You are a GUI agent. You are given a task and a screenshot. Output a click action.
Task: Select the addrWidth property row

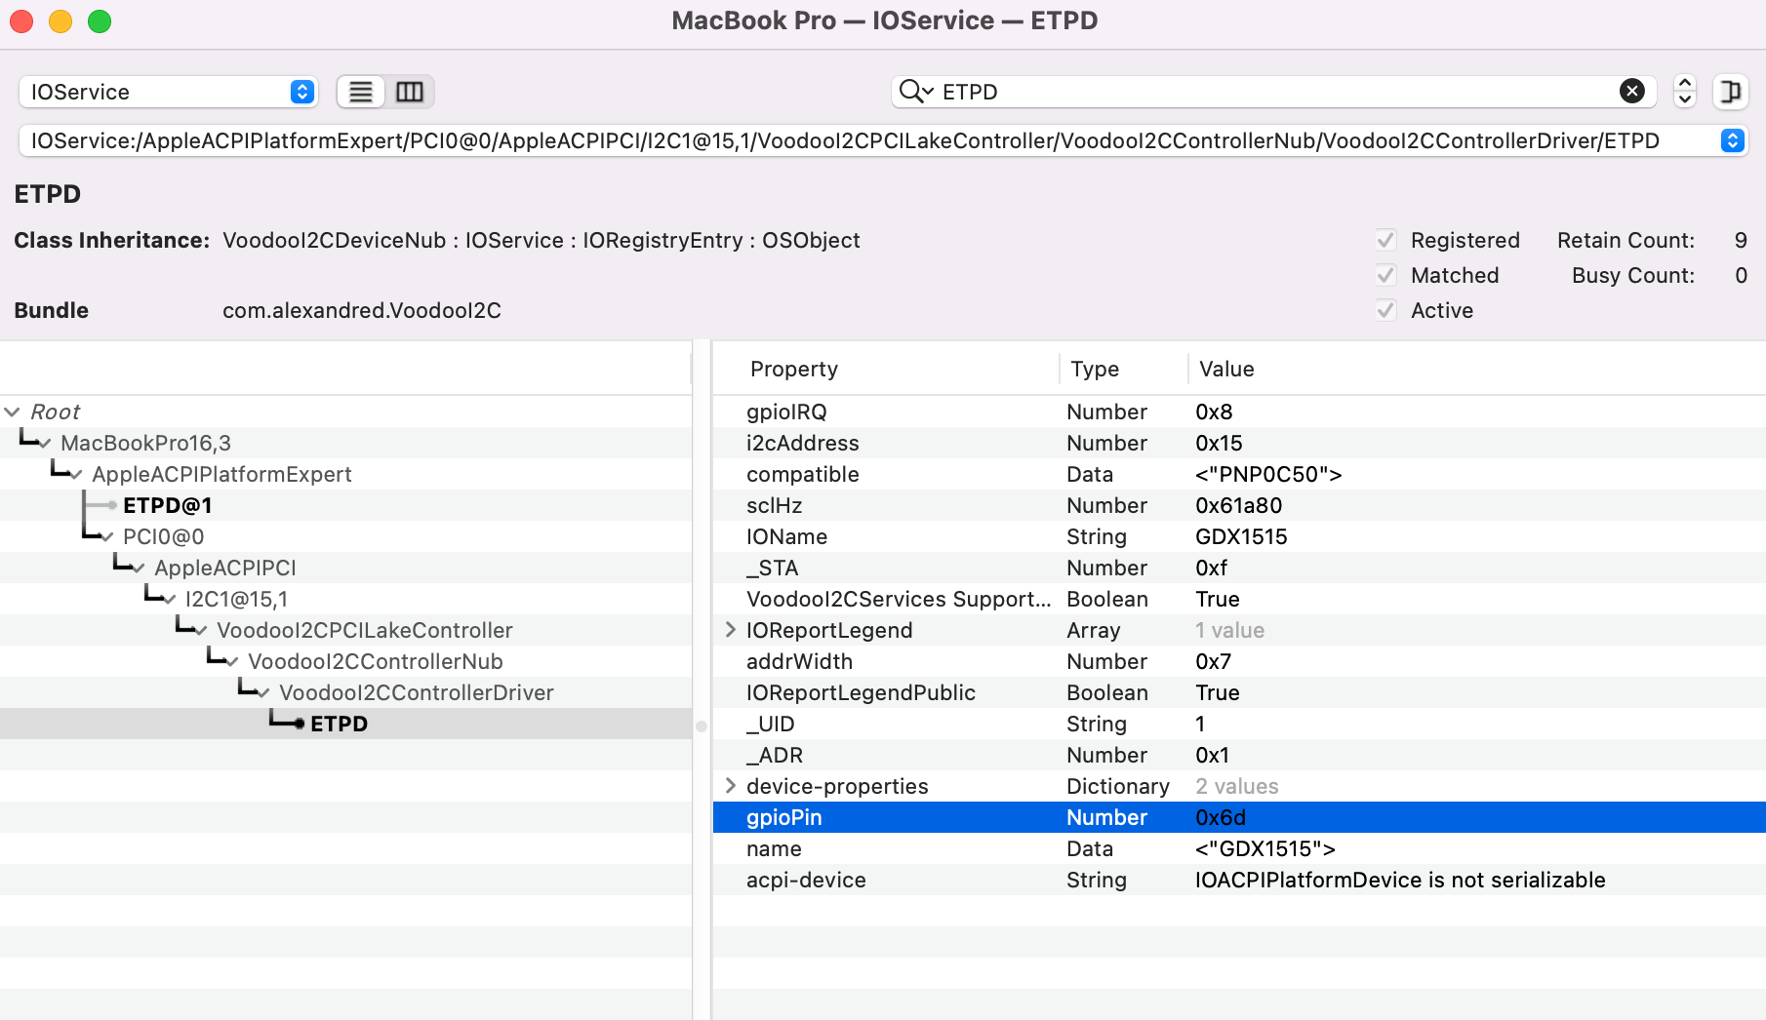pos(1239,661)
